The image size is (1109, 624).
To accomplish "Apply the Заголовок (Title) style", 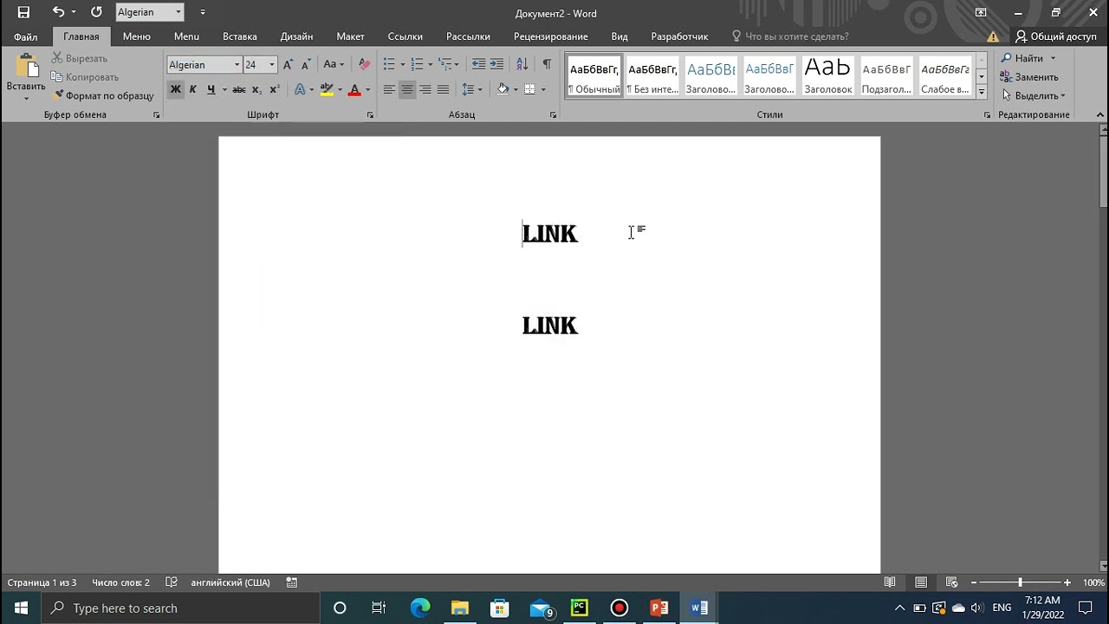I will (x=828, y=76).
